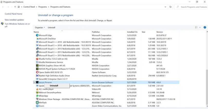Click the '8/29/2019' install date cell
This screenshot has width=208, height=109.
(131, 79)
